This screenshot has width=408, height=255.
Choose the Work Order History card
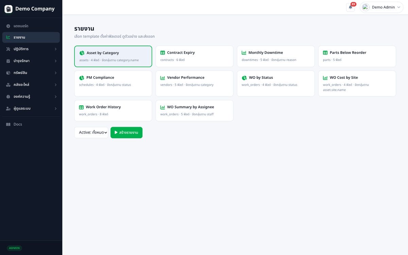click(113, 111)
